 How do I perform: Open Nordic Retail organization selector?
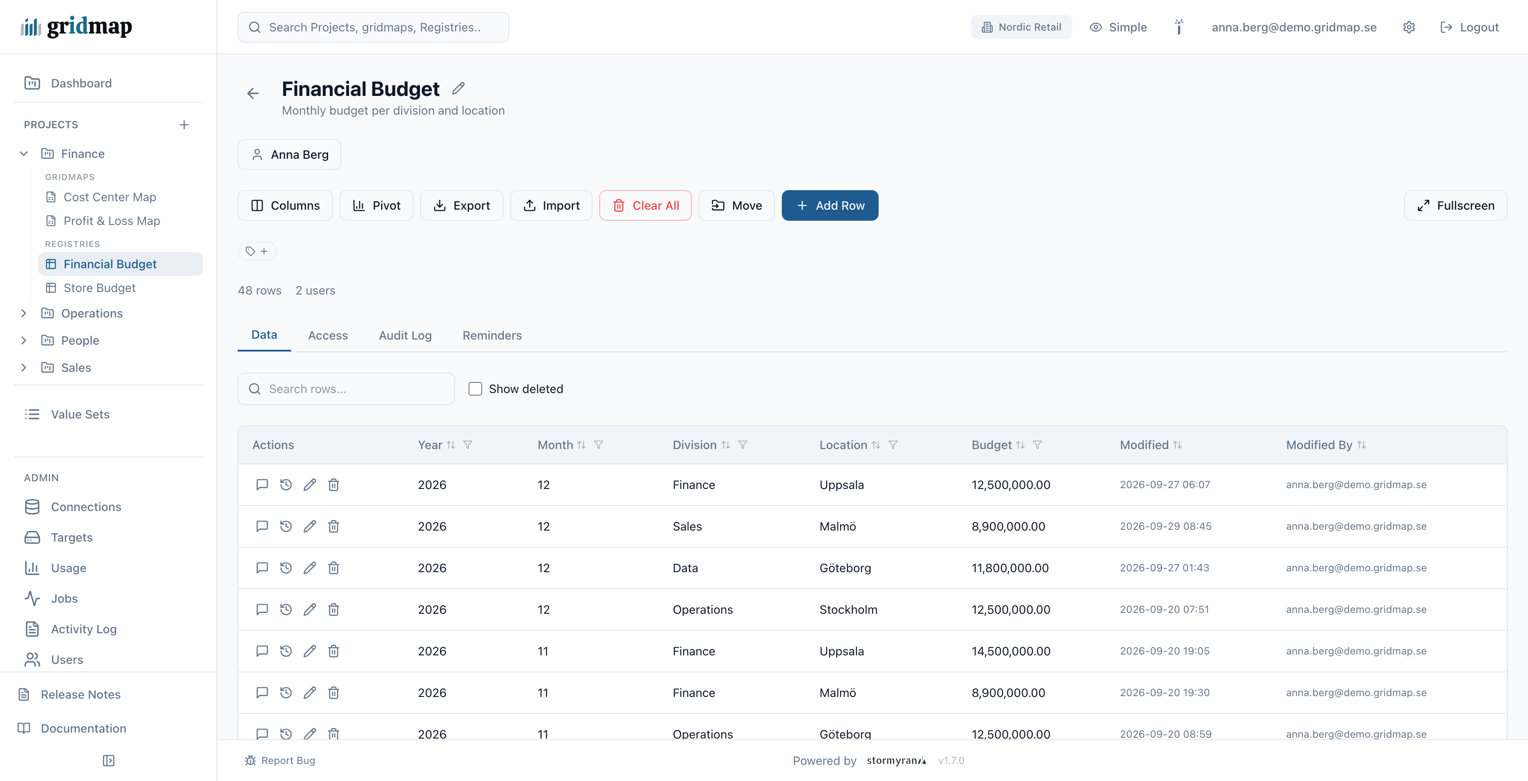pos(1021,27)
